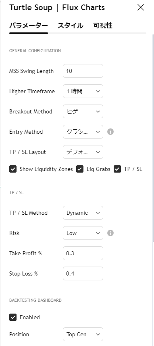Click the info icon beside Entry Method
The height and width of the screenshot is (346, 154).
pos(110,132)
